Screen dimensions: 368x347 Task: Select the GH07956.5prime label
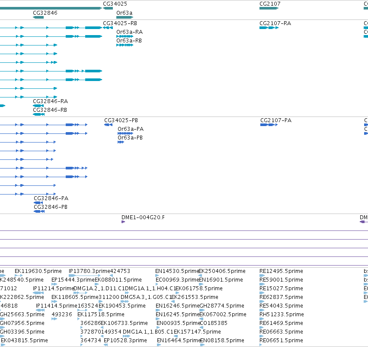[22, 324]
